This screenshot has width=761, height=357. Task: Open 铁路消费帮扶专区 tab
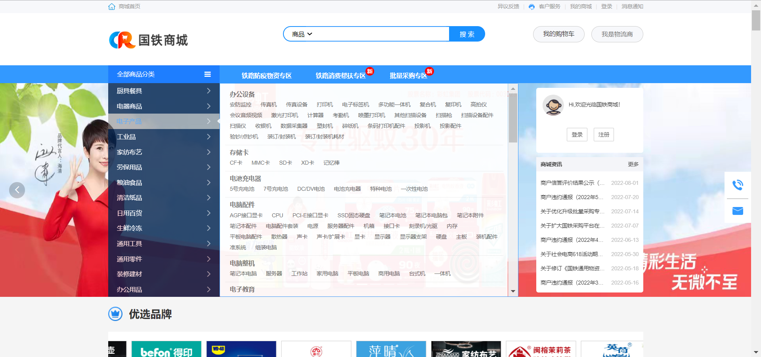tap(340, 76)
